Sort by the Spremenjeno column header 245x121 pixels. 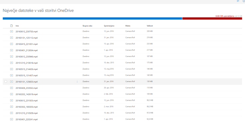[110, 26]
